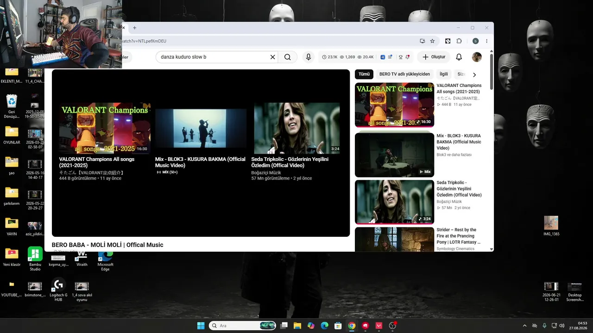Clear the YouTube search box text
Image resolution: width=593 pixels, height=333 pixels.
point(273,57)
